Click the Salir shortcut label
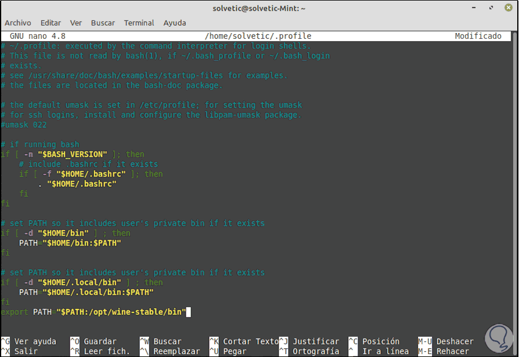 point(26,351)
